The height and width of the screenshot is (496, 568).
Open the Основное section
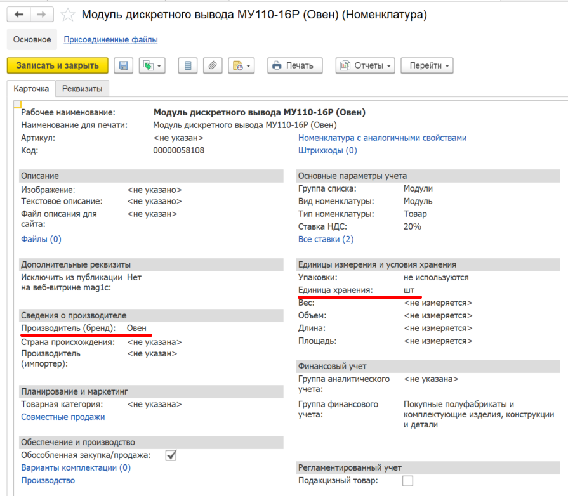click(32, 39)
